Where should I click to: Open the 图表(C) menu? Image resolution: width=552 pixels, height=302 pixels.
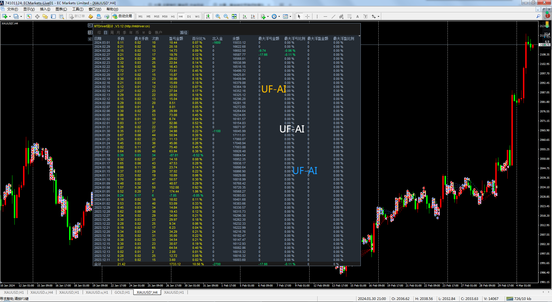(61, 9)
